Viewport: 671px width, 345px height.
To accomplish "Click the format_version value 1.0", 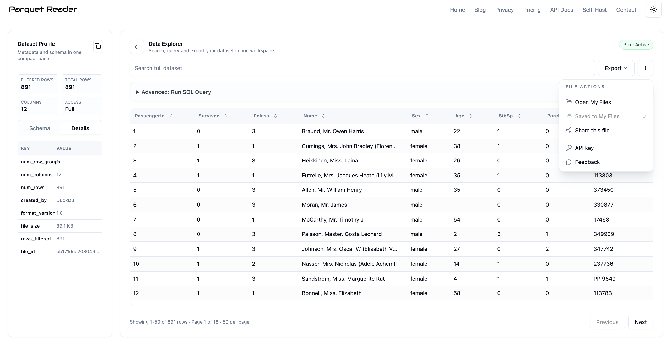I will 59,213.
